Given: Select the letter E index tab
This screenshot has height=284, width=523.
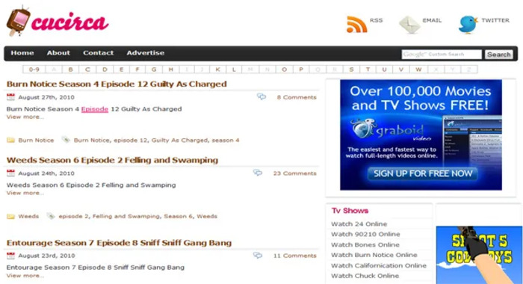Looking at the screenshot, I should [121, 70].
